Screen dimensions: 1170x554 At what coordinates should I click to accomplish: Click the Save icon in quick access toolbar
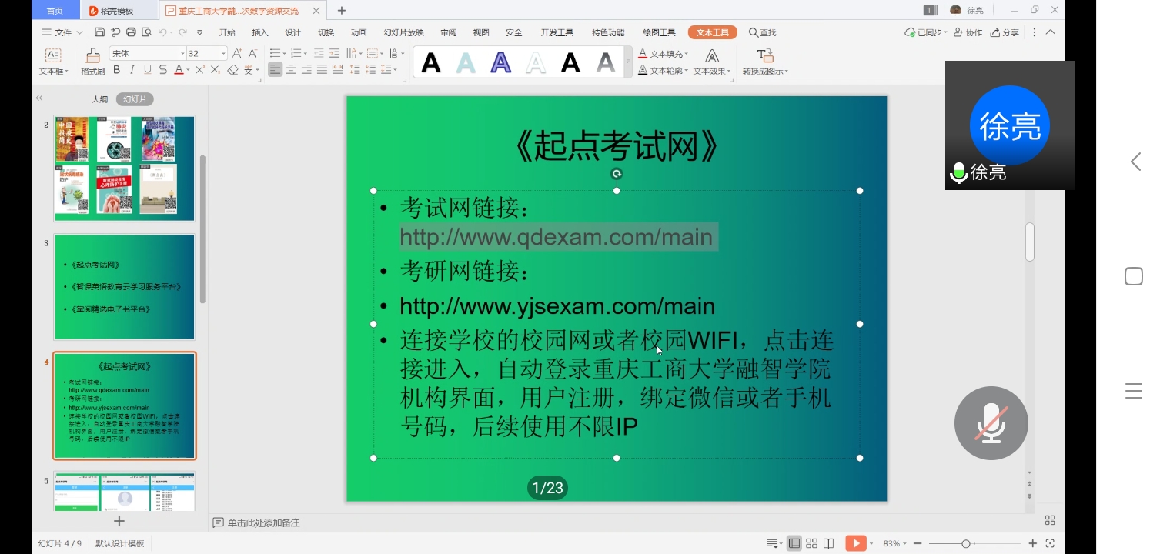click(x=100, y=32)
